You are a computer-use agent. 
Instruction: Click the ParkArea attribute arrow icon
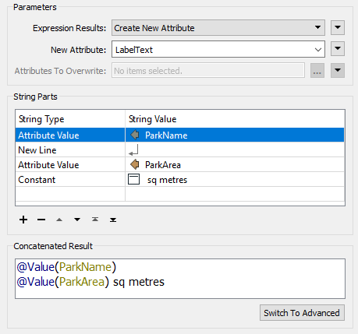tap(135, 164)
